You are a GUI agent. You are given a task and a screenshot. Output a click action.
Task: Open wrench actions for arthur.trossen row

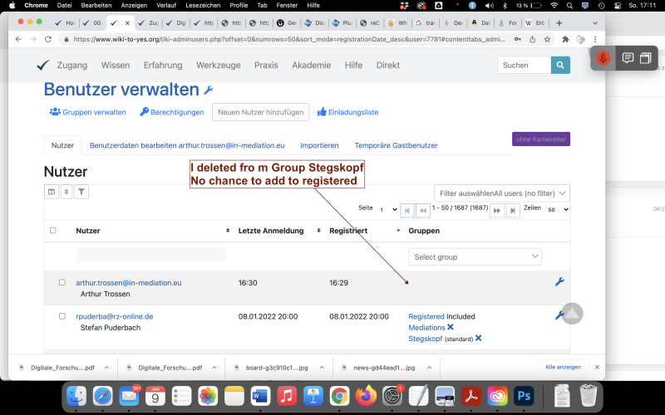point(559,282)
